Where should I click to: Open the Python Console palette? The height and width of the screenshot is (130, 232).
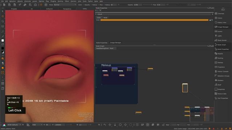point(221,71)
